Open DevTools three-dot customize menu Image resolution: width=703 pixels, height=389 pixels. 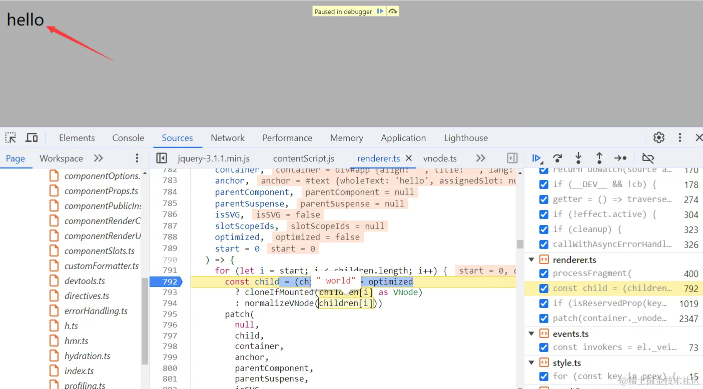point(679,137)
